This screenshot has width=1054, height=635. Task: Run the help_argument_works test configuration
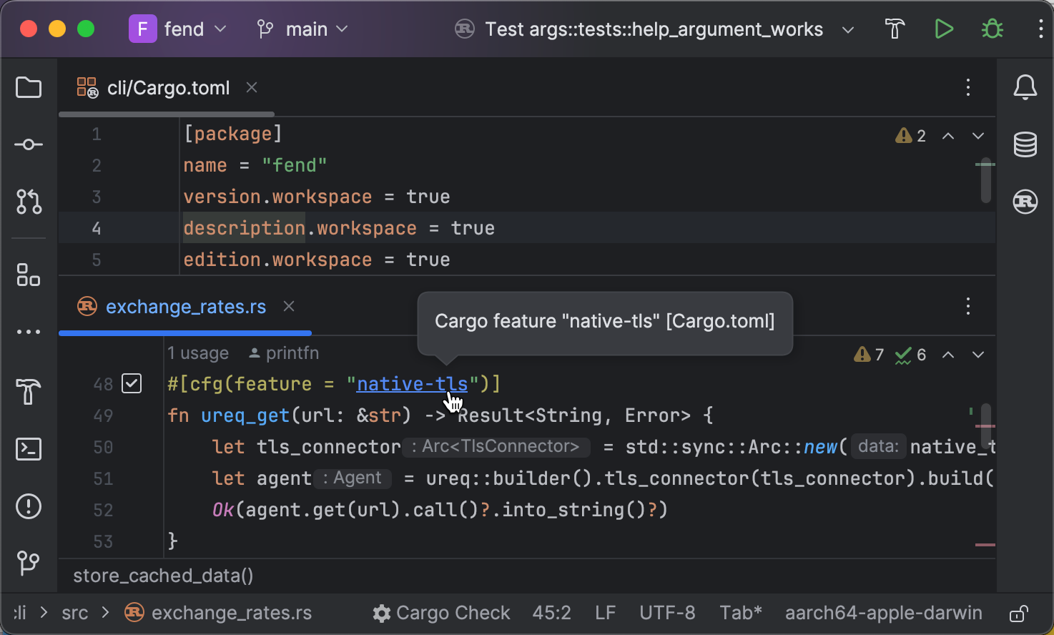tap(943, 29)
